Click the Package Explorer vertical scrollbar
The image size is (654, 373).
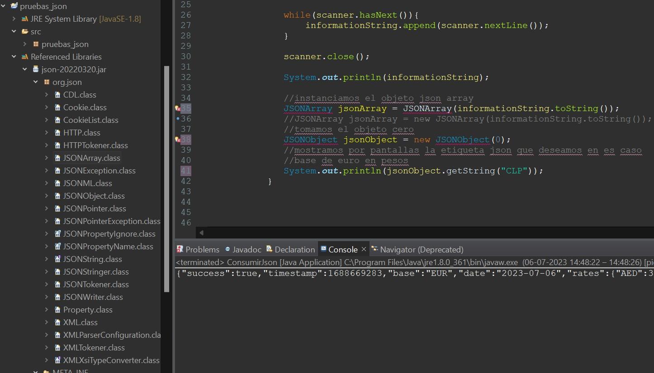(166, 178)
